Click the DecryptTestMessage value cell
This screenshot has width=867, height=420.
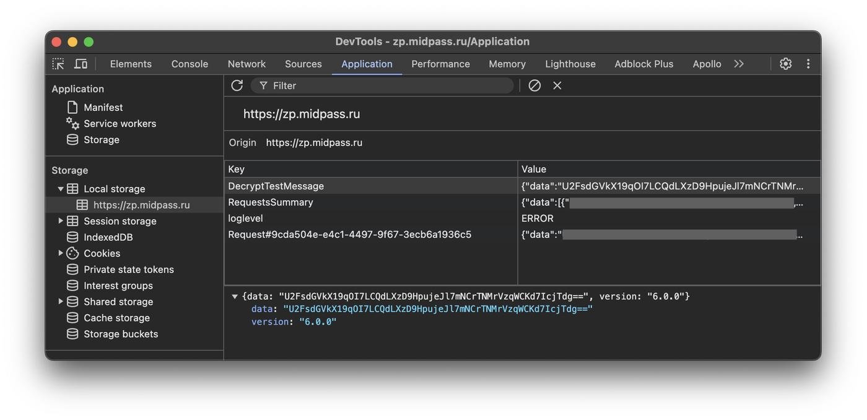click(669, 186)
